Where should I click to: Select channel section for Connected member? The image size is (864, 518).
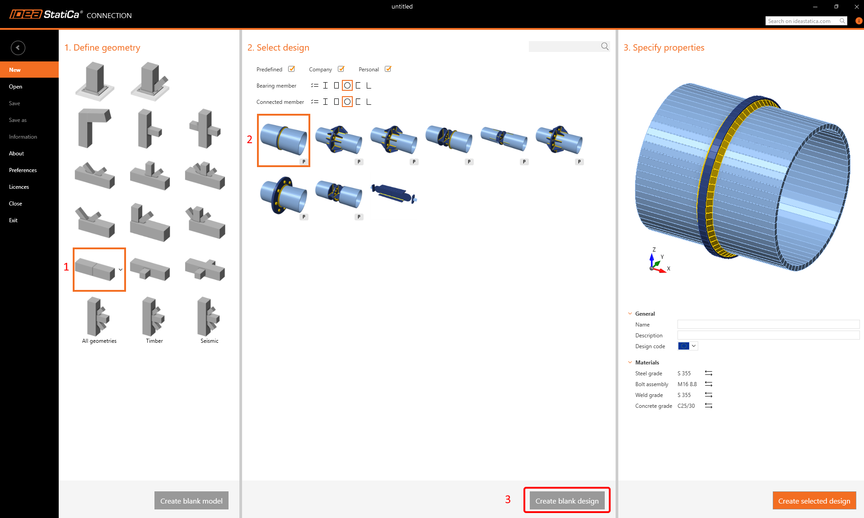(x=358, y=102)
